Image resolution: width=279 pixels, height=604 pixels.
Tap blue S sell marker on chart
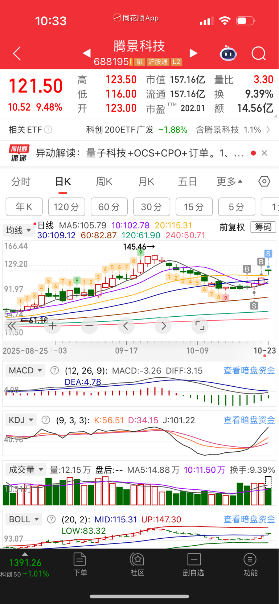(x=268, y=254)
